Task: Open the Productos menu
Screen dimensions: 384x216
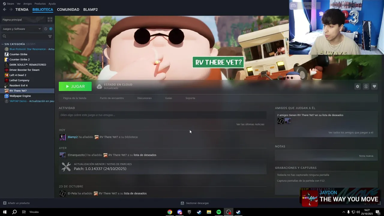Action: (x=40, y=4)
